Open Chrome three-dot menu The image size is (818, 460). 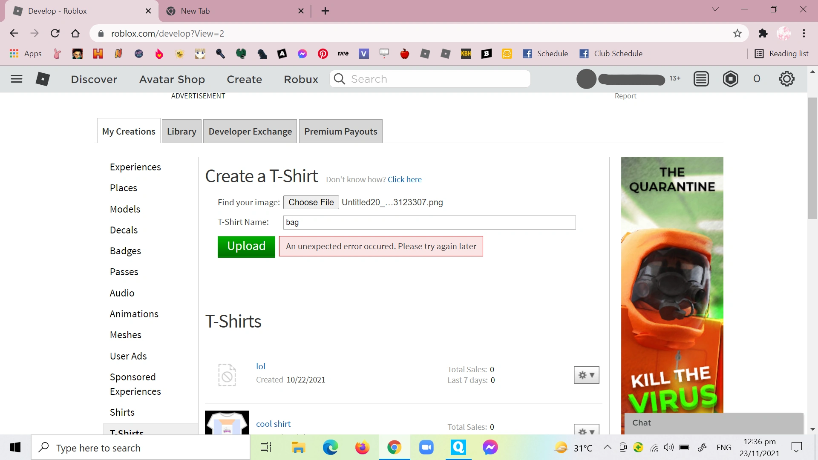pyautogui.click(x=804, y=33)
